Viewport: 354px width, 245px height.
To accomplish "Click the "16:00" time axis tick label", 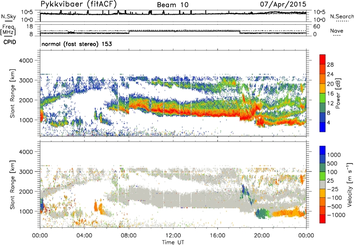I will point(217,236).
